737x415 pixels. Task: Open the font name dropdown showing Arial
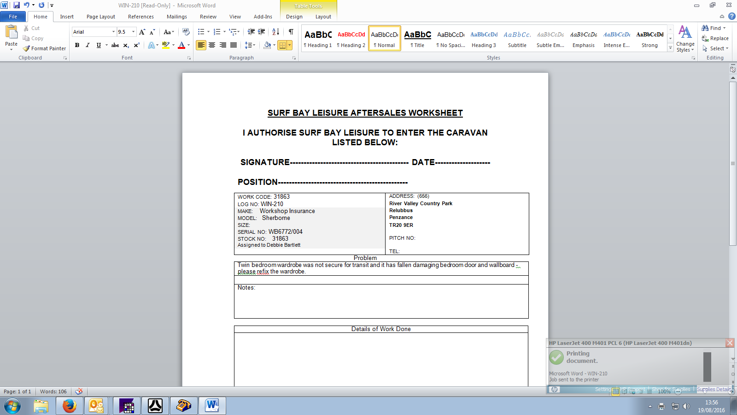coord(113,32)
